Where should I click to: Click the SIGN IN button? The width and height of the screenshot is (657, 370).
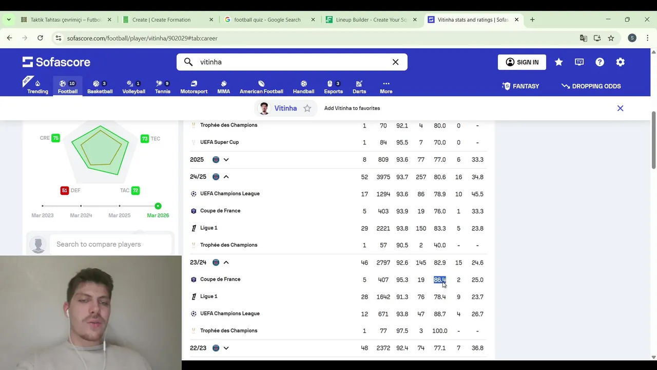coord(522,62)
